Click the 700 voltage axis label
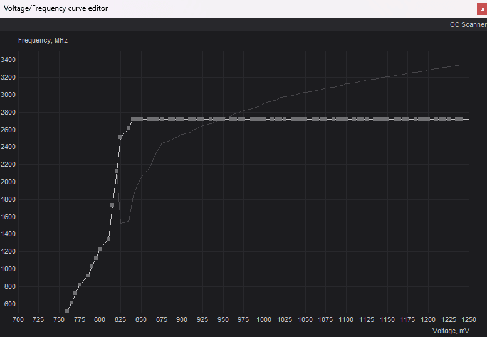The width and height of the screenshot is (487, 337). [18, 319]
